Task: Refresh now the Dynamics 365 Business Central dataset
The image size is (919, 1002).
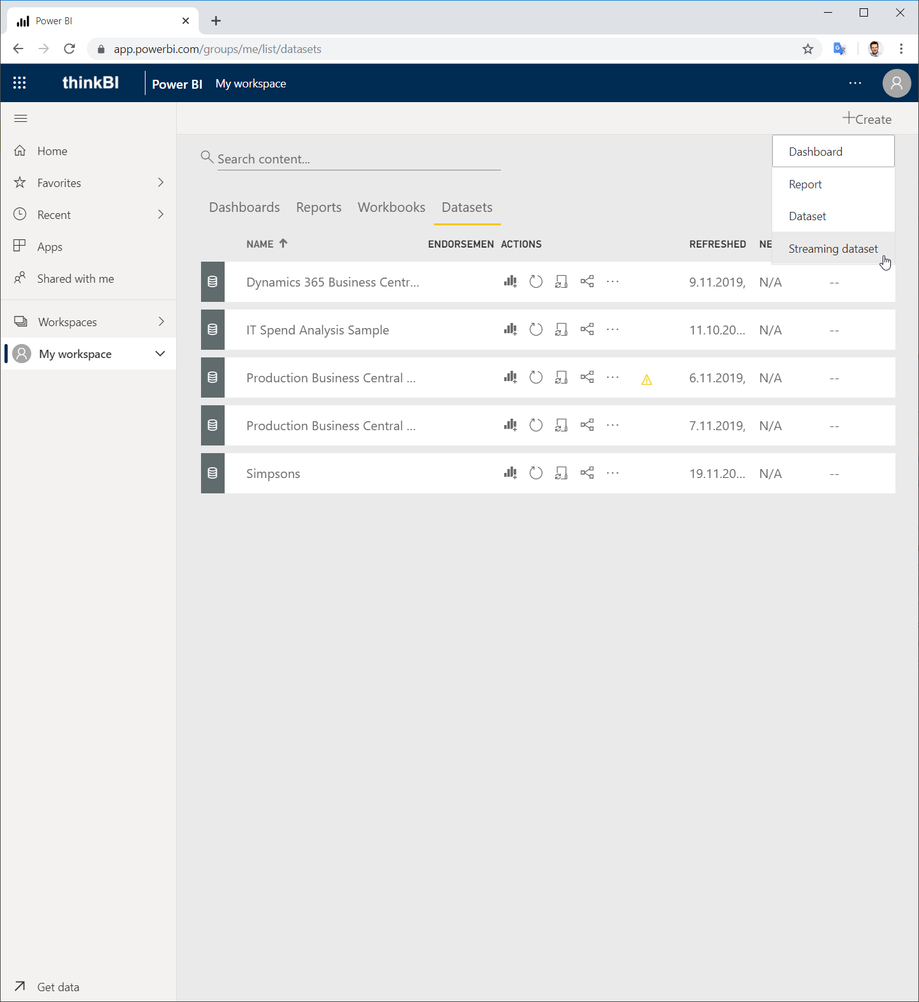Action: (x=536, y=281)
